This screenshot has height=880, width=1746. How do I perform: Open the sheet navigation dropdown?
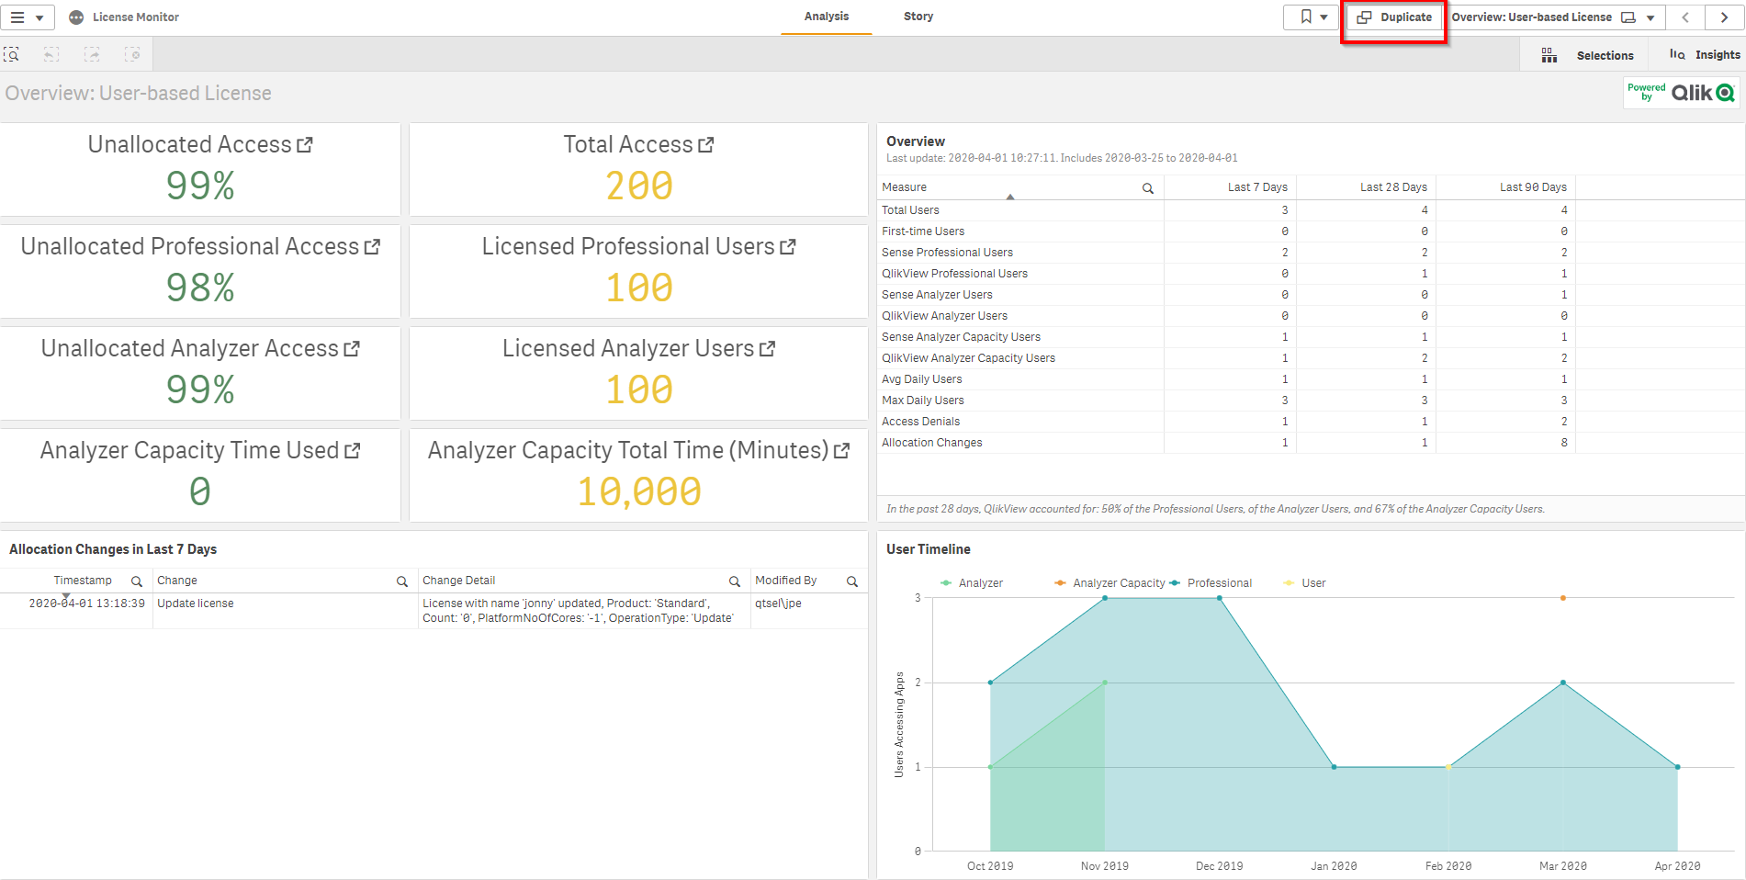1649,17
